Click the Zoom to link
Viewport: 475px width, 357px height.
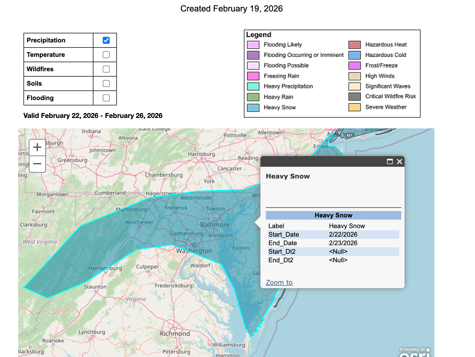pyautogui.click(x=279, y=282)
